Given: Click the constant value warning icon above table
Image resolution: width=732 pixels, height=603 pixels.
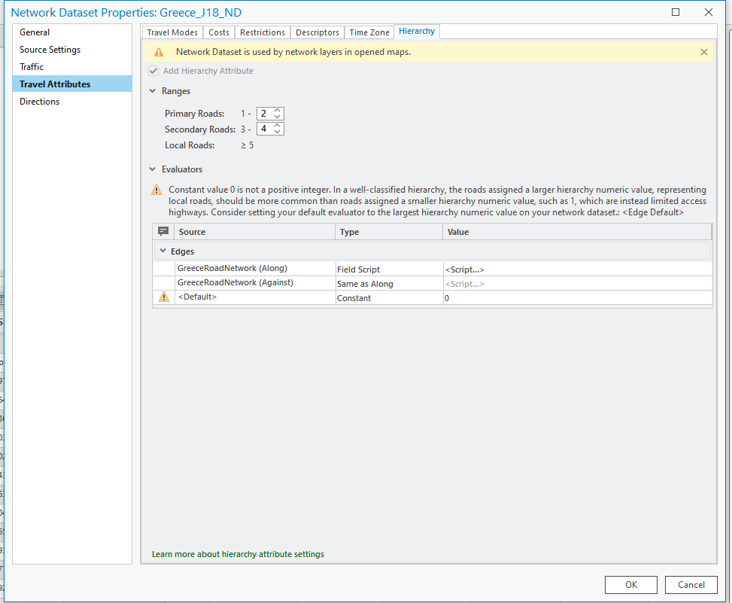Looking at the screenshot, I should 156,190.
